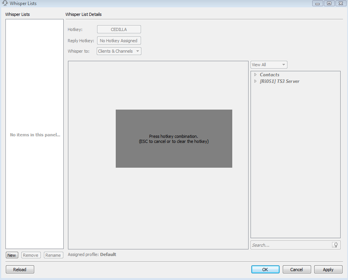Close the Whisper Lists window
The height and width of the screenshot is (280, 348).
(x=340, y=3)
